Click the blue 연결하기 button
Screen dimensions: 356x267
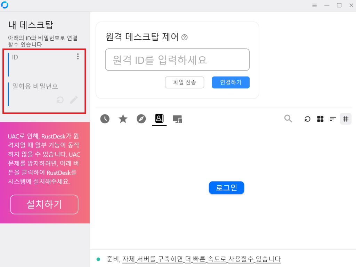(230, 82)
